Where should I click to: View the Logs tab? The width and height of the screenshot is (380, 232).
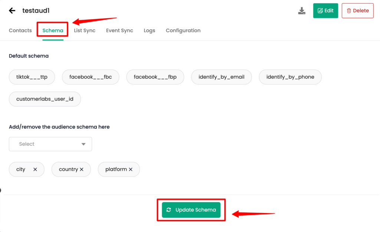(150, 30)
